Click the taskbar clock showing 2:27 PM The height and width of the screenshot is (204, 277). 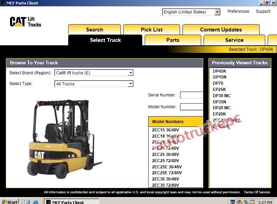[x=265, y=202]
